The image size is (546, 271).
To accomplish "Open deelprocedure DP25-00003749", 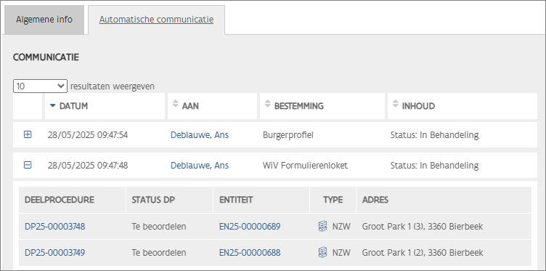I will [54, 253].
